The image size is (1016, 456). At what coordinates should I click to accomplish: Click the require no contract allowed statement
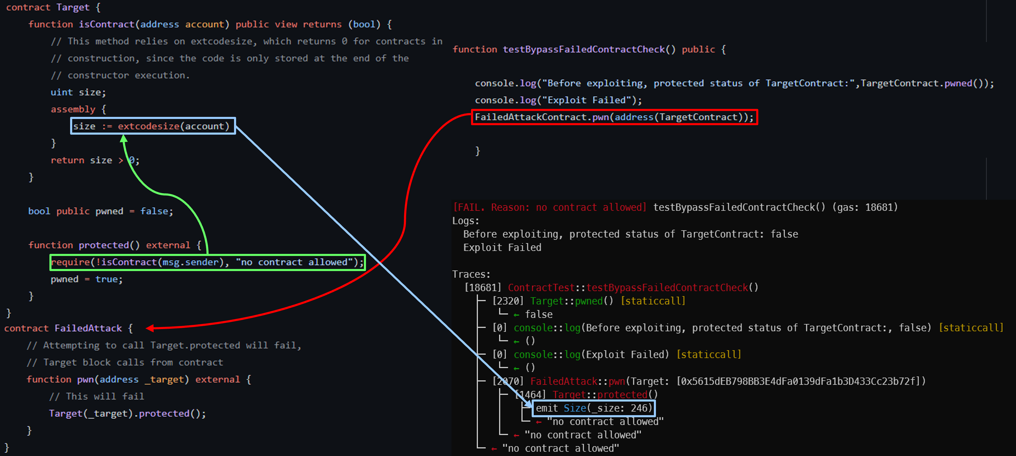[207, 262]
